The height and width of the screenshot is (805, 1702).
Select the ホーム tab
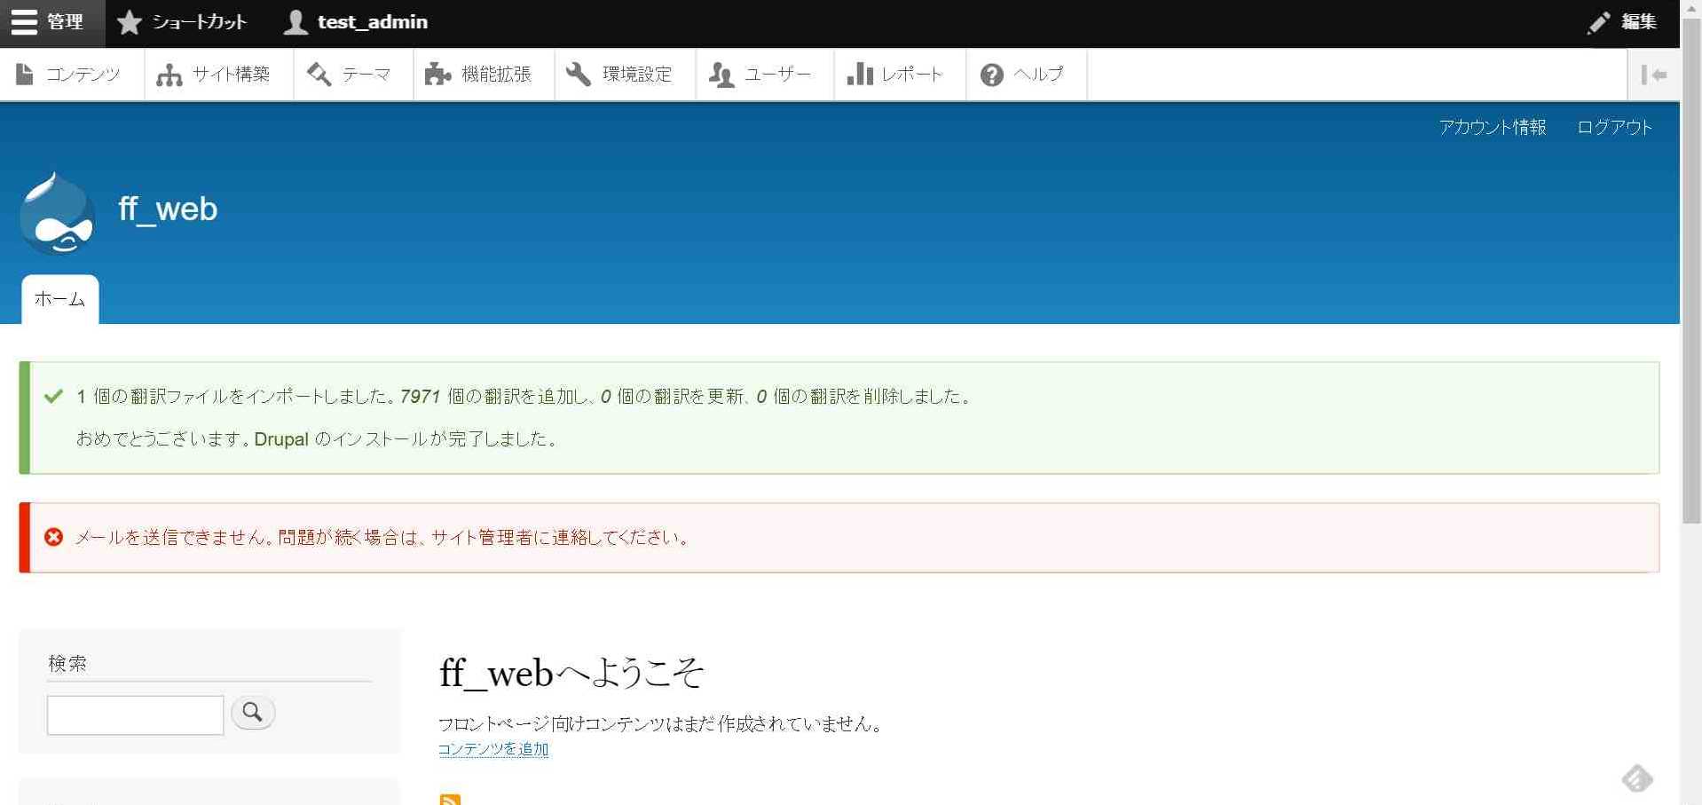(x=59, y=300)
